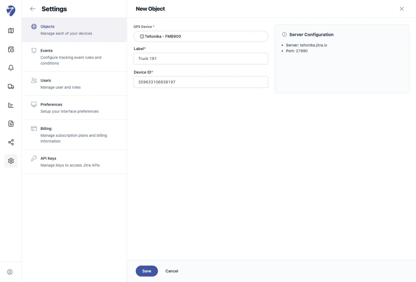This screenshot has width=416, height=282.
Task: Open the GPS Device dropdown
Action: click(201, 36)
